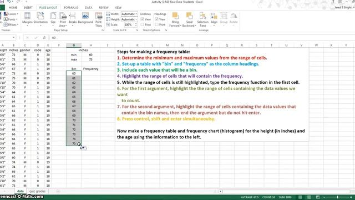Open the DATA ribbon tab
355x200 pixels.
tap(89, 7)
